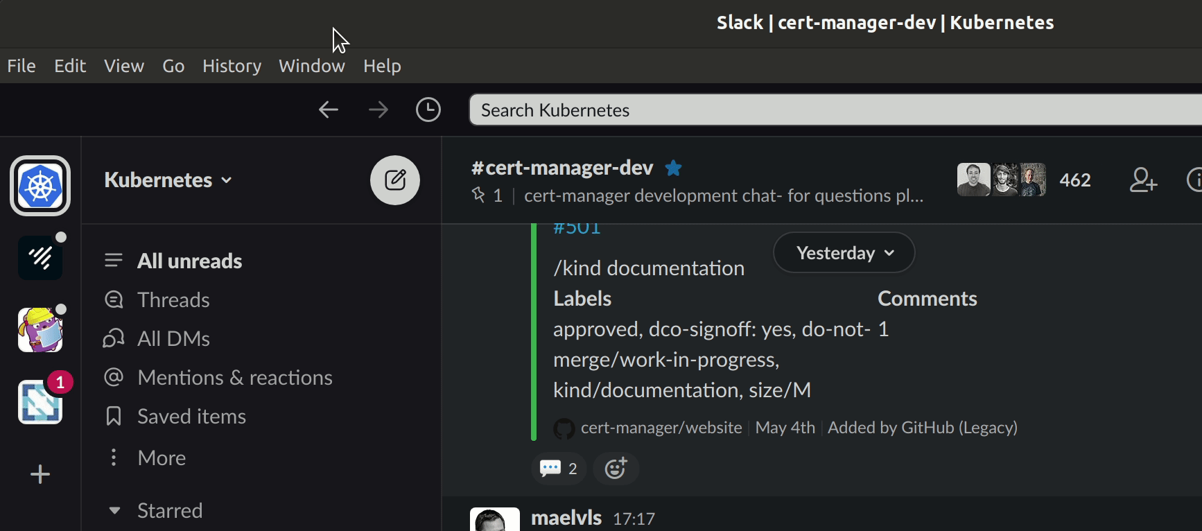Screen dimensions: 1202x531
Task: Open the Kubernetes workspace dropdown menu
Action: coord(168,180)
